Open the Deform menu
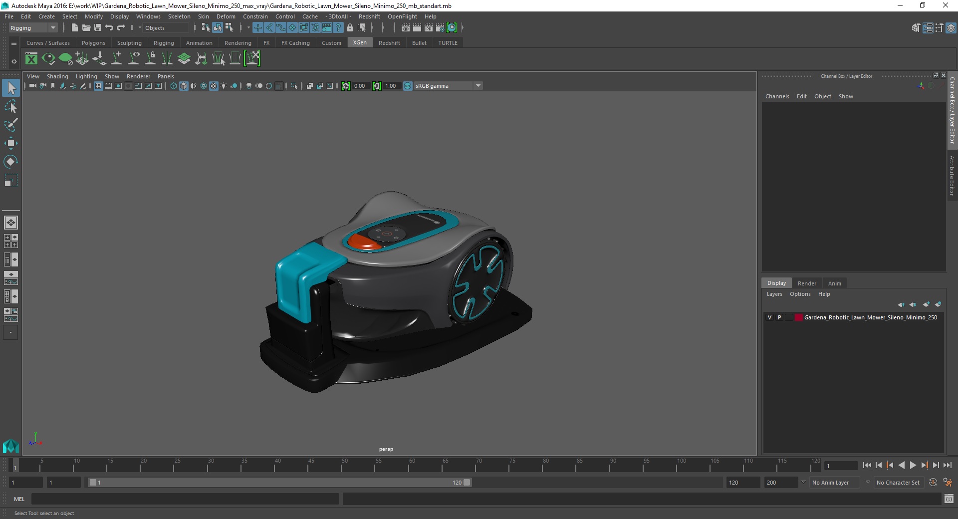The width and height of the screenshot is (958, 519). (x=226, y=16)
